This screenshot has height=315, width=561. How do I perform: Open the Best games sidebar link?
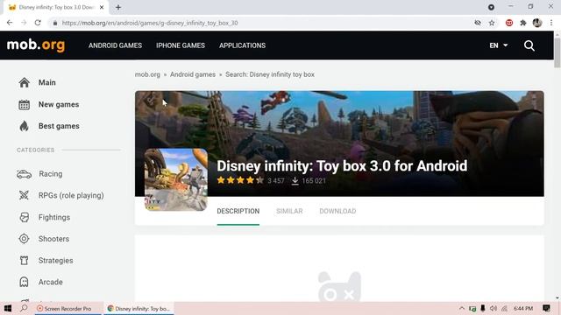point(59,126)
